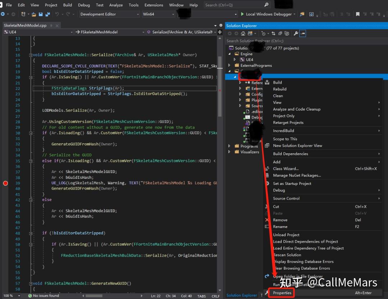Start Local Windows Debugger
The height and width of the screenshot is (299, 388).
pyautogui.click(x=268, y=14)
